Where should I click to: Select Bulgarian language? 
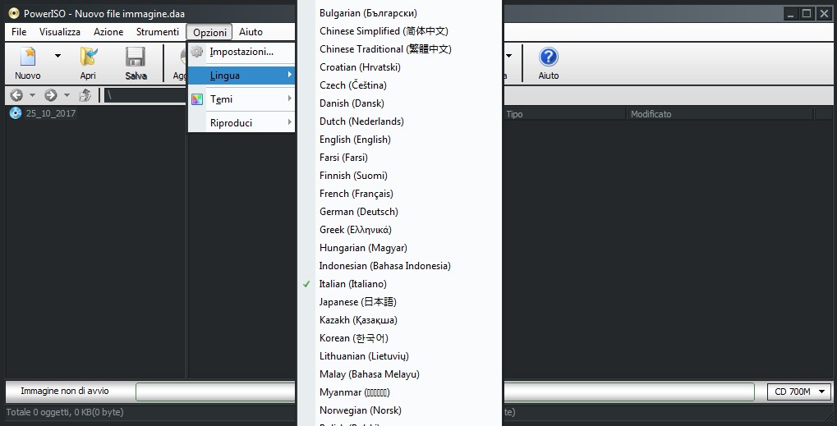click(x=400, y=13)
